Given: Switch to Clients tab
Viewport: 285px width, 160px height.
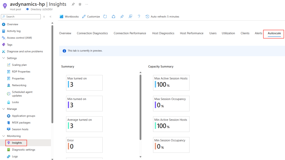Looking at the screenshot, I should 245,33.
